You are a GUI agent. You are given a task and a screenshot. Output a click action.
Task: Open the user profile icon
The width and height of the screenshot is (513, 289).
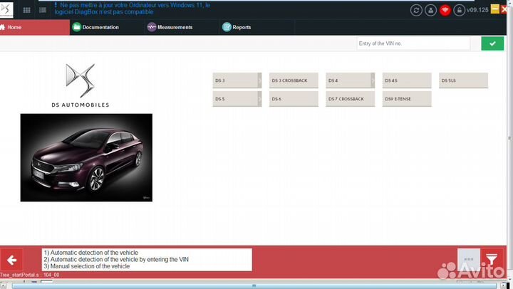430,10
